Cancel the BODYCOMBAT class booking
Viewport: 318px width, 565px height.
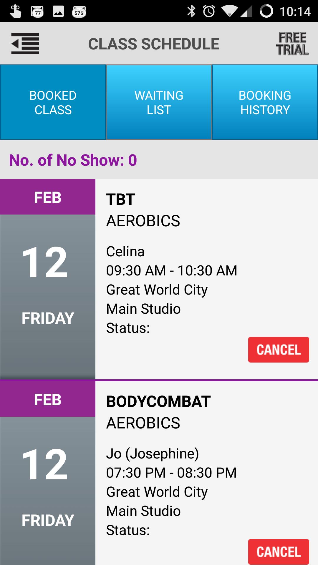coord(279,551)
